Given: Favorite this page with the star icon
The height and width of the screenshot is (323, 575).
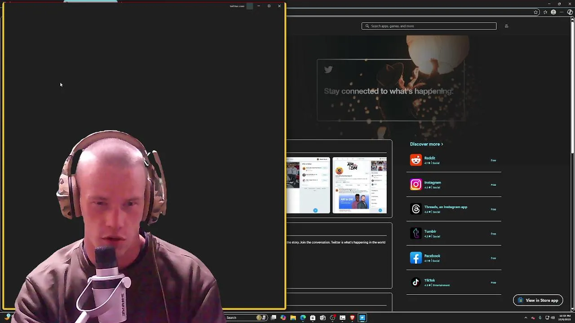Looking at the screenshot, I should 536,12.
